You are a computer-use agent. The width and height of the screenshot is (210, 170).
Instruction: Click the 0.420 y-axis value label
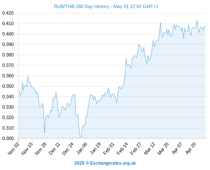8,13
